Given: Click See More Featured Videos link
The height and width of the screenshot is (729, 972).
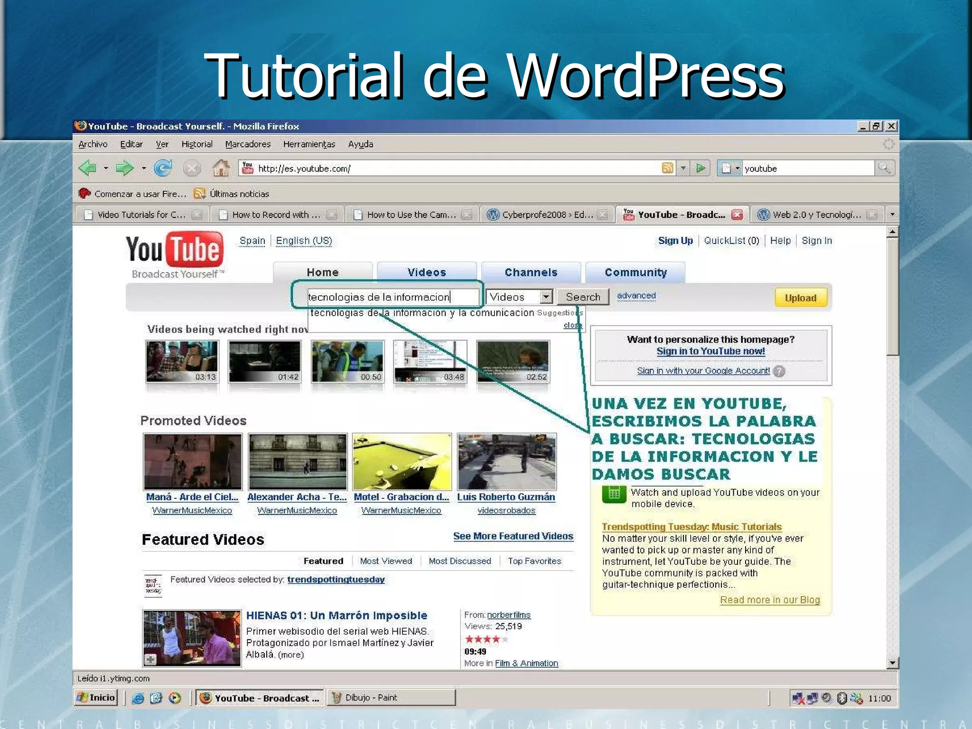Looking at the screenshot, I should tap(513, 536).
